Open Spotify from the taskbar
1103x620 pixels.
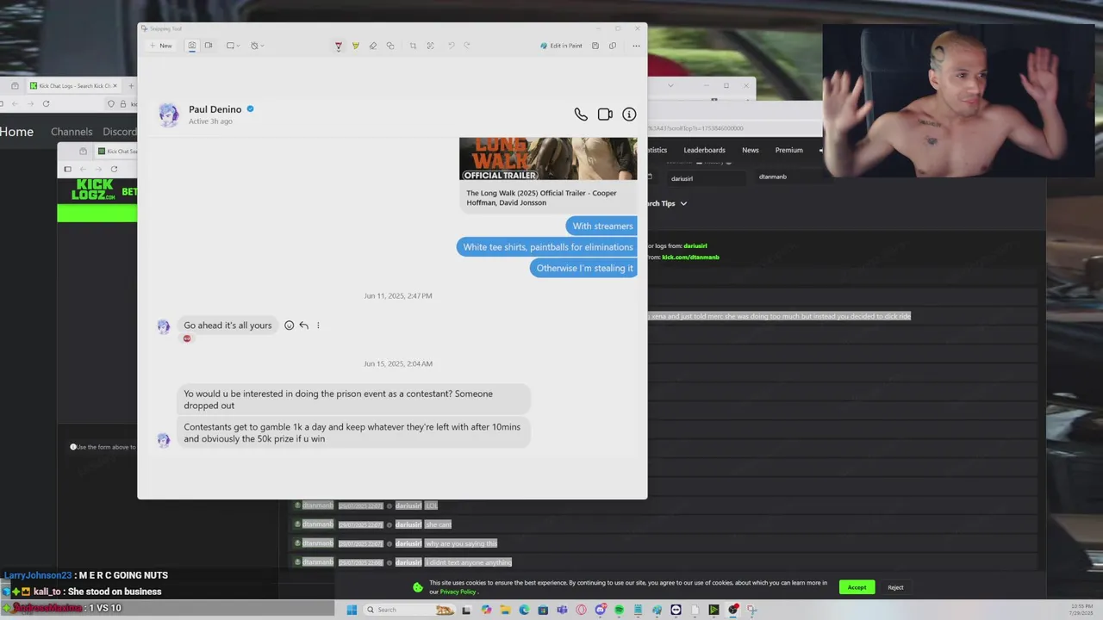pyautogui.click(x=619, y=610)
